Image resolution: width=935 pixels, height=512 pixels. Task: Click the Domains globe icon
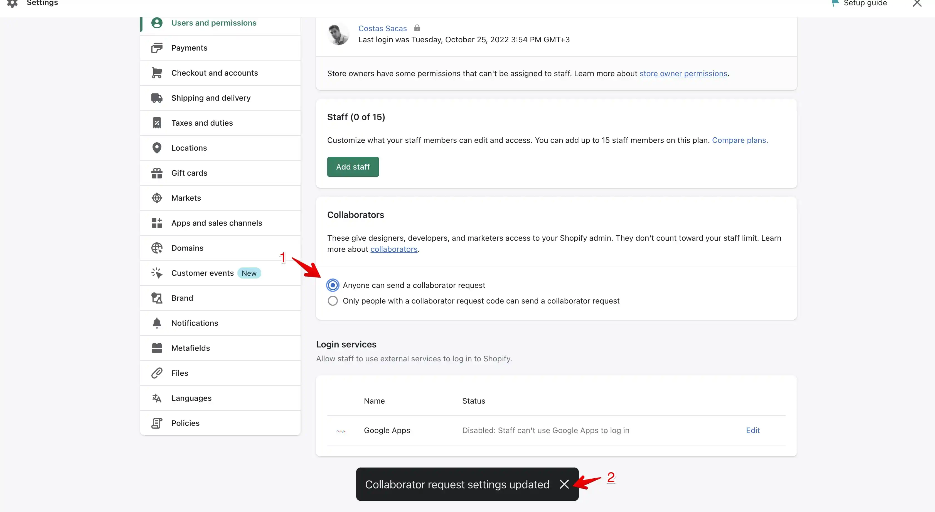tap(157, 248)
